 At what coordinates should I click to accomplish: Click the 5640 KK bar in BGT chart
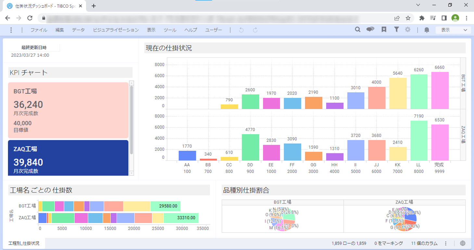[x=398, y=93]
